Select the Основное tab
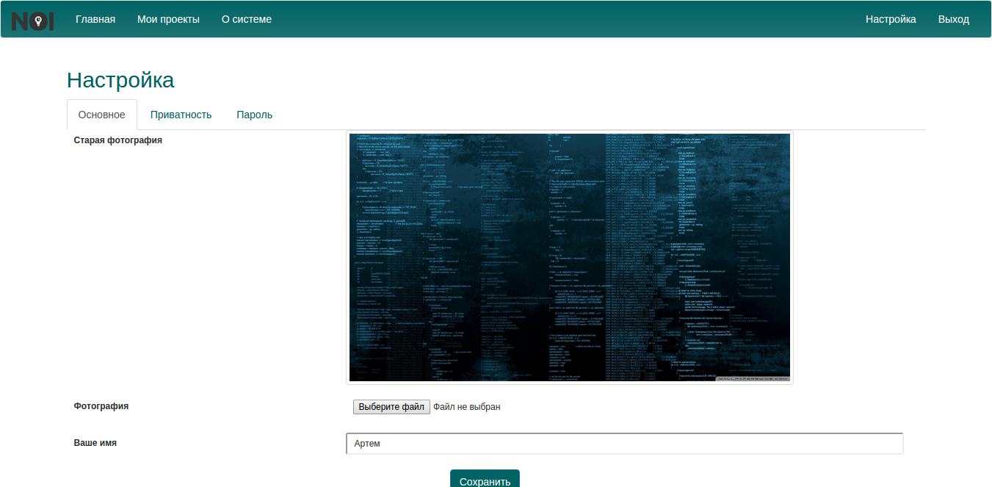Viewport: 992px width, 487px height. [102, 115]
